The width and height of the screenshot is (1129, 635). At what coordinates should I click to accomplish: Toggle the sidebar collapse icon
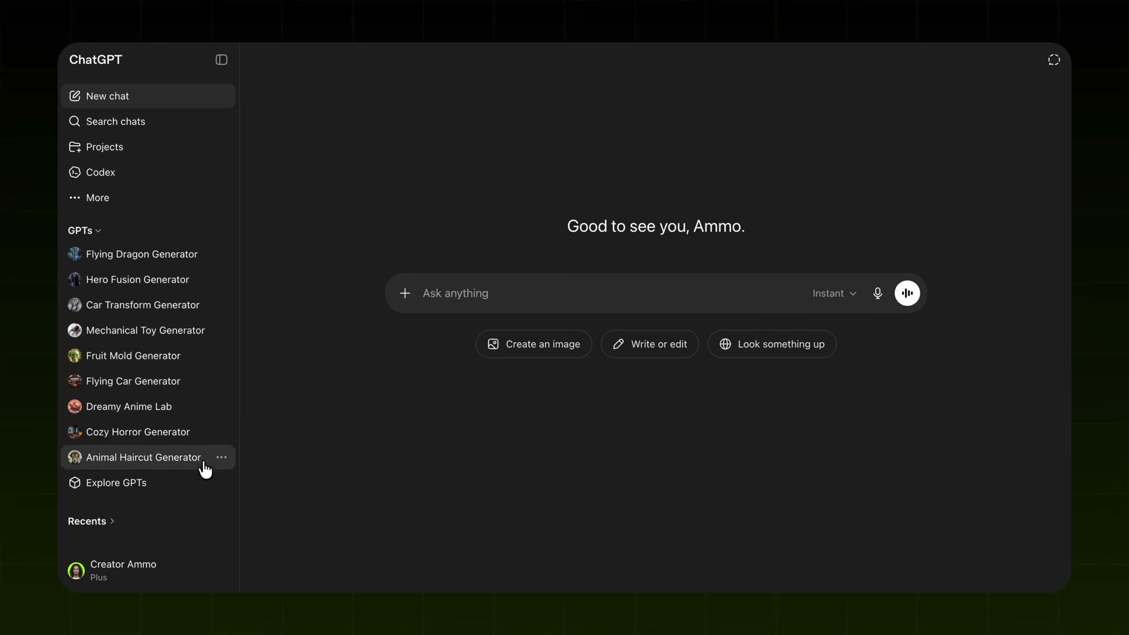pos(221,60)
